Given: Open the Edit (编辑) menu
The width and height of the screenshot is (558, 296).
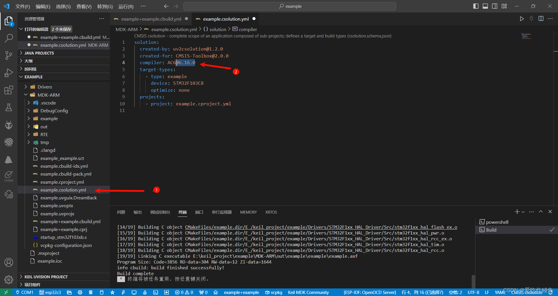Looking at the screenshot, I should click(43, 6).
